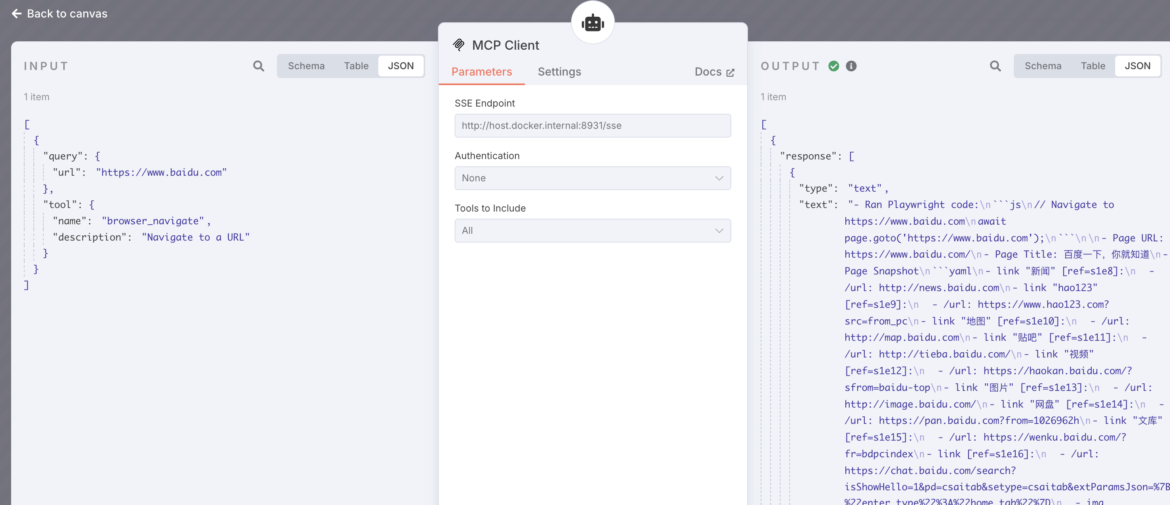Open the Docs link
The height and width of the screenshot is (505, 1170).
click(x=708, y=72)
